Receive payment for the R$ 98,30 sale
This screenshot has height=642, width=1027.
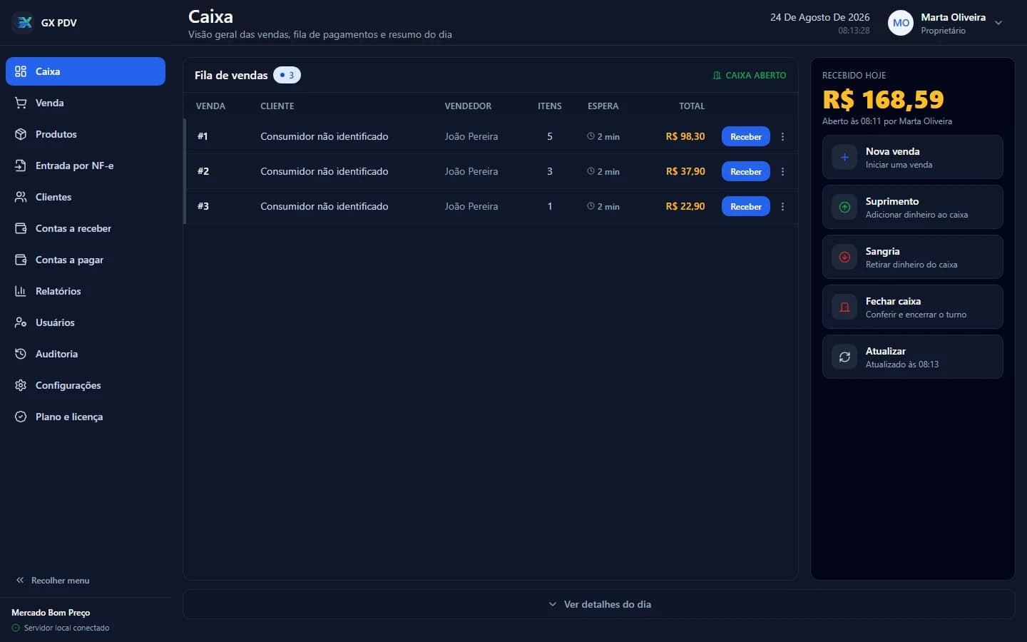coord(746,136)
